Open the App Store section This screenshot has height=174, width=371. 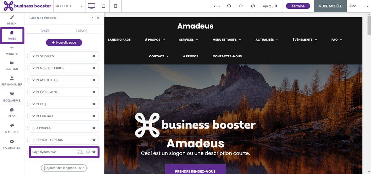click(12, 128)
